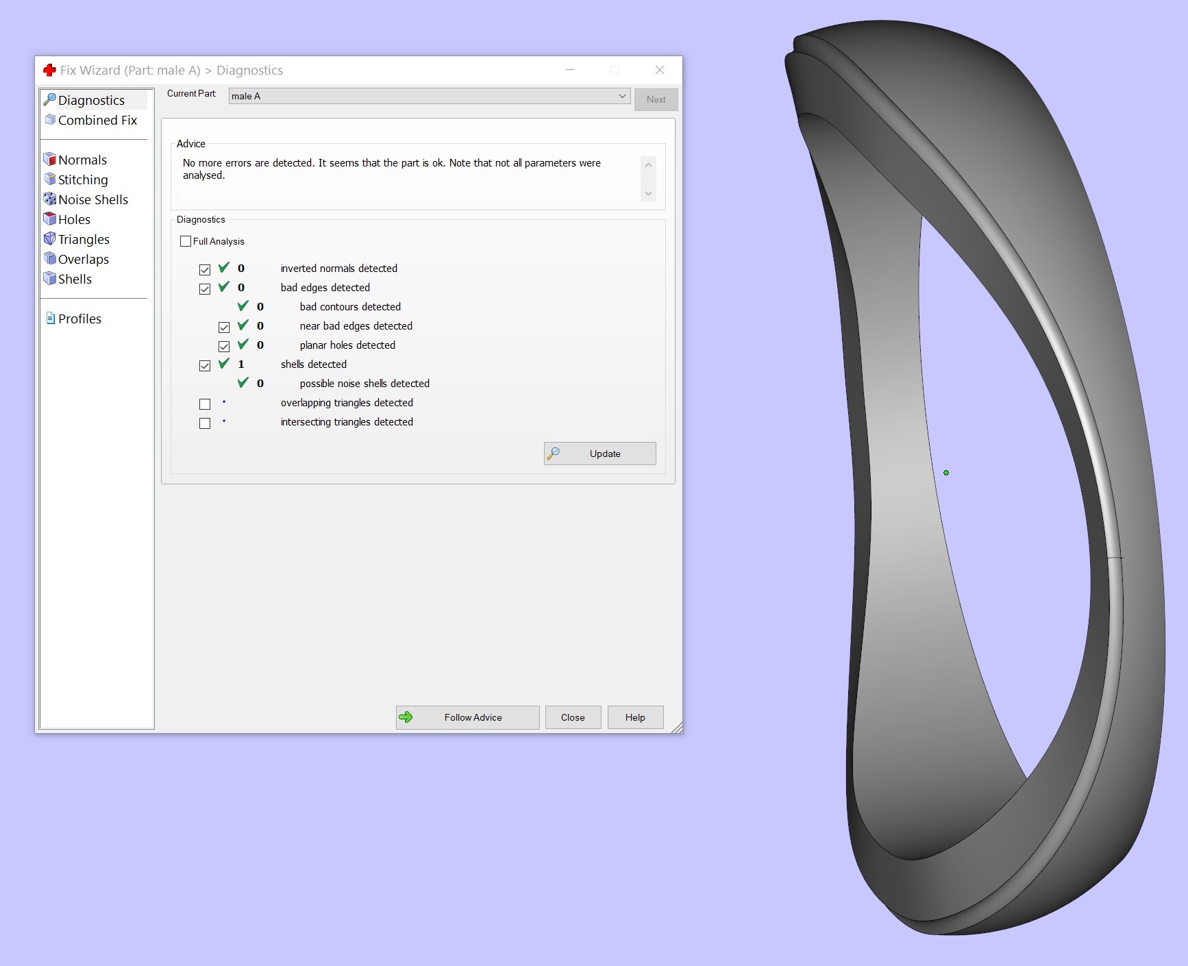Uncheck bad edges detected checkbox
This screenshot has height=966, width=1188.
click(205, 288)
